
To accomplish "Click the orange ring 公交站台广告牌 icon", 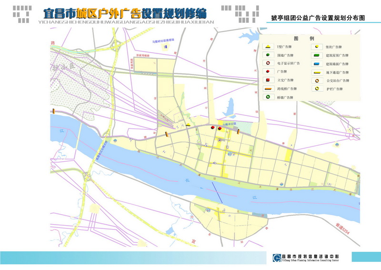I will coord(316,80).
